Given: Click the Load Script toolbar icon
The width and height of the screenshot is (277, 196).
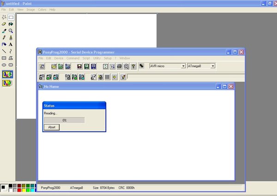Looking at the screenshot, I should click(112, 66).
